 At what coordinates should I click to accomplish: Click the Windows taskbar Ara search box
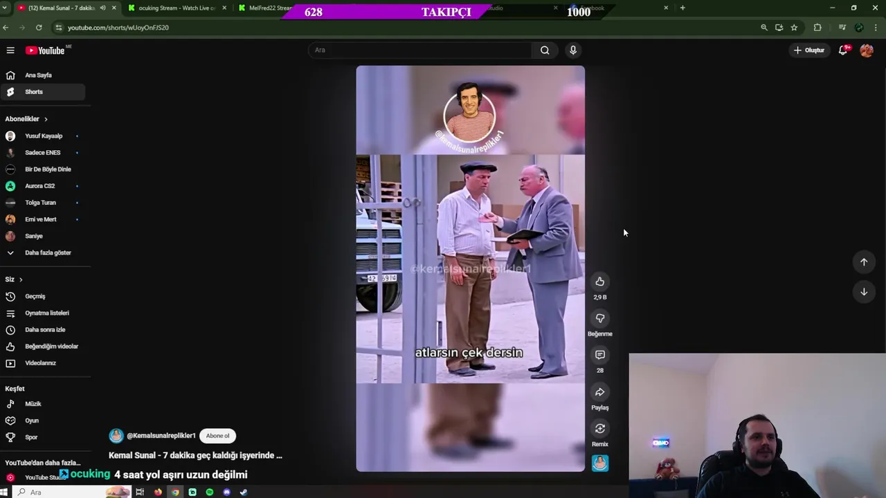click(x=73, y=492)
